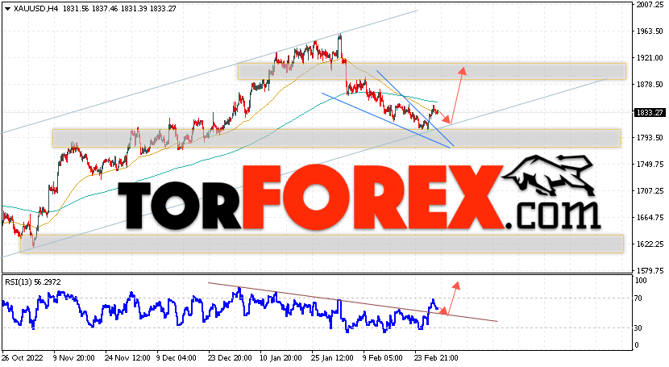Click the XAUUSD,H4 symbol title
669x367 pixels.
[35, 9]
